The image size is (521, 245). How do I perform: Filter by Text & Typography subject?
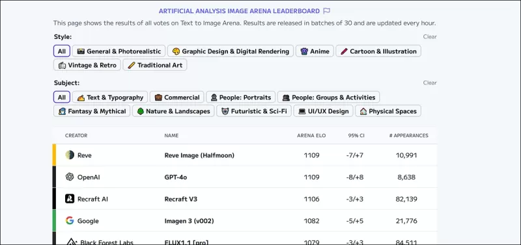click(x=110, y=97)
